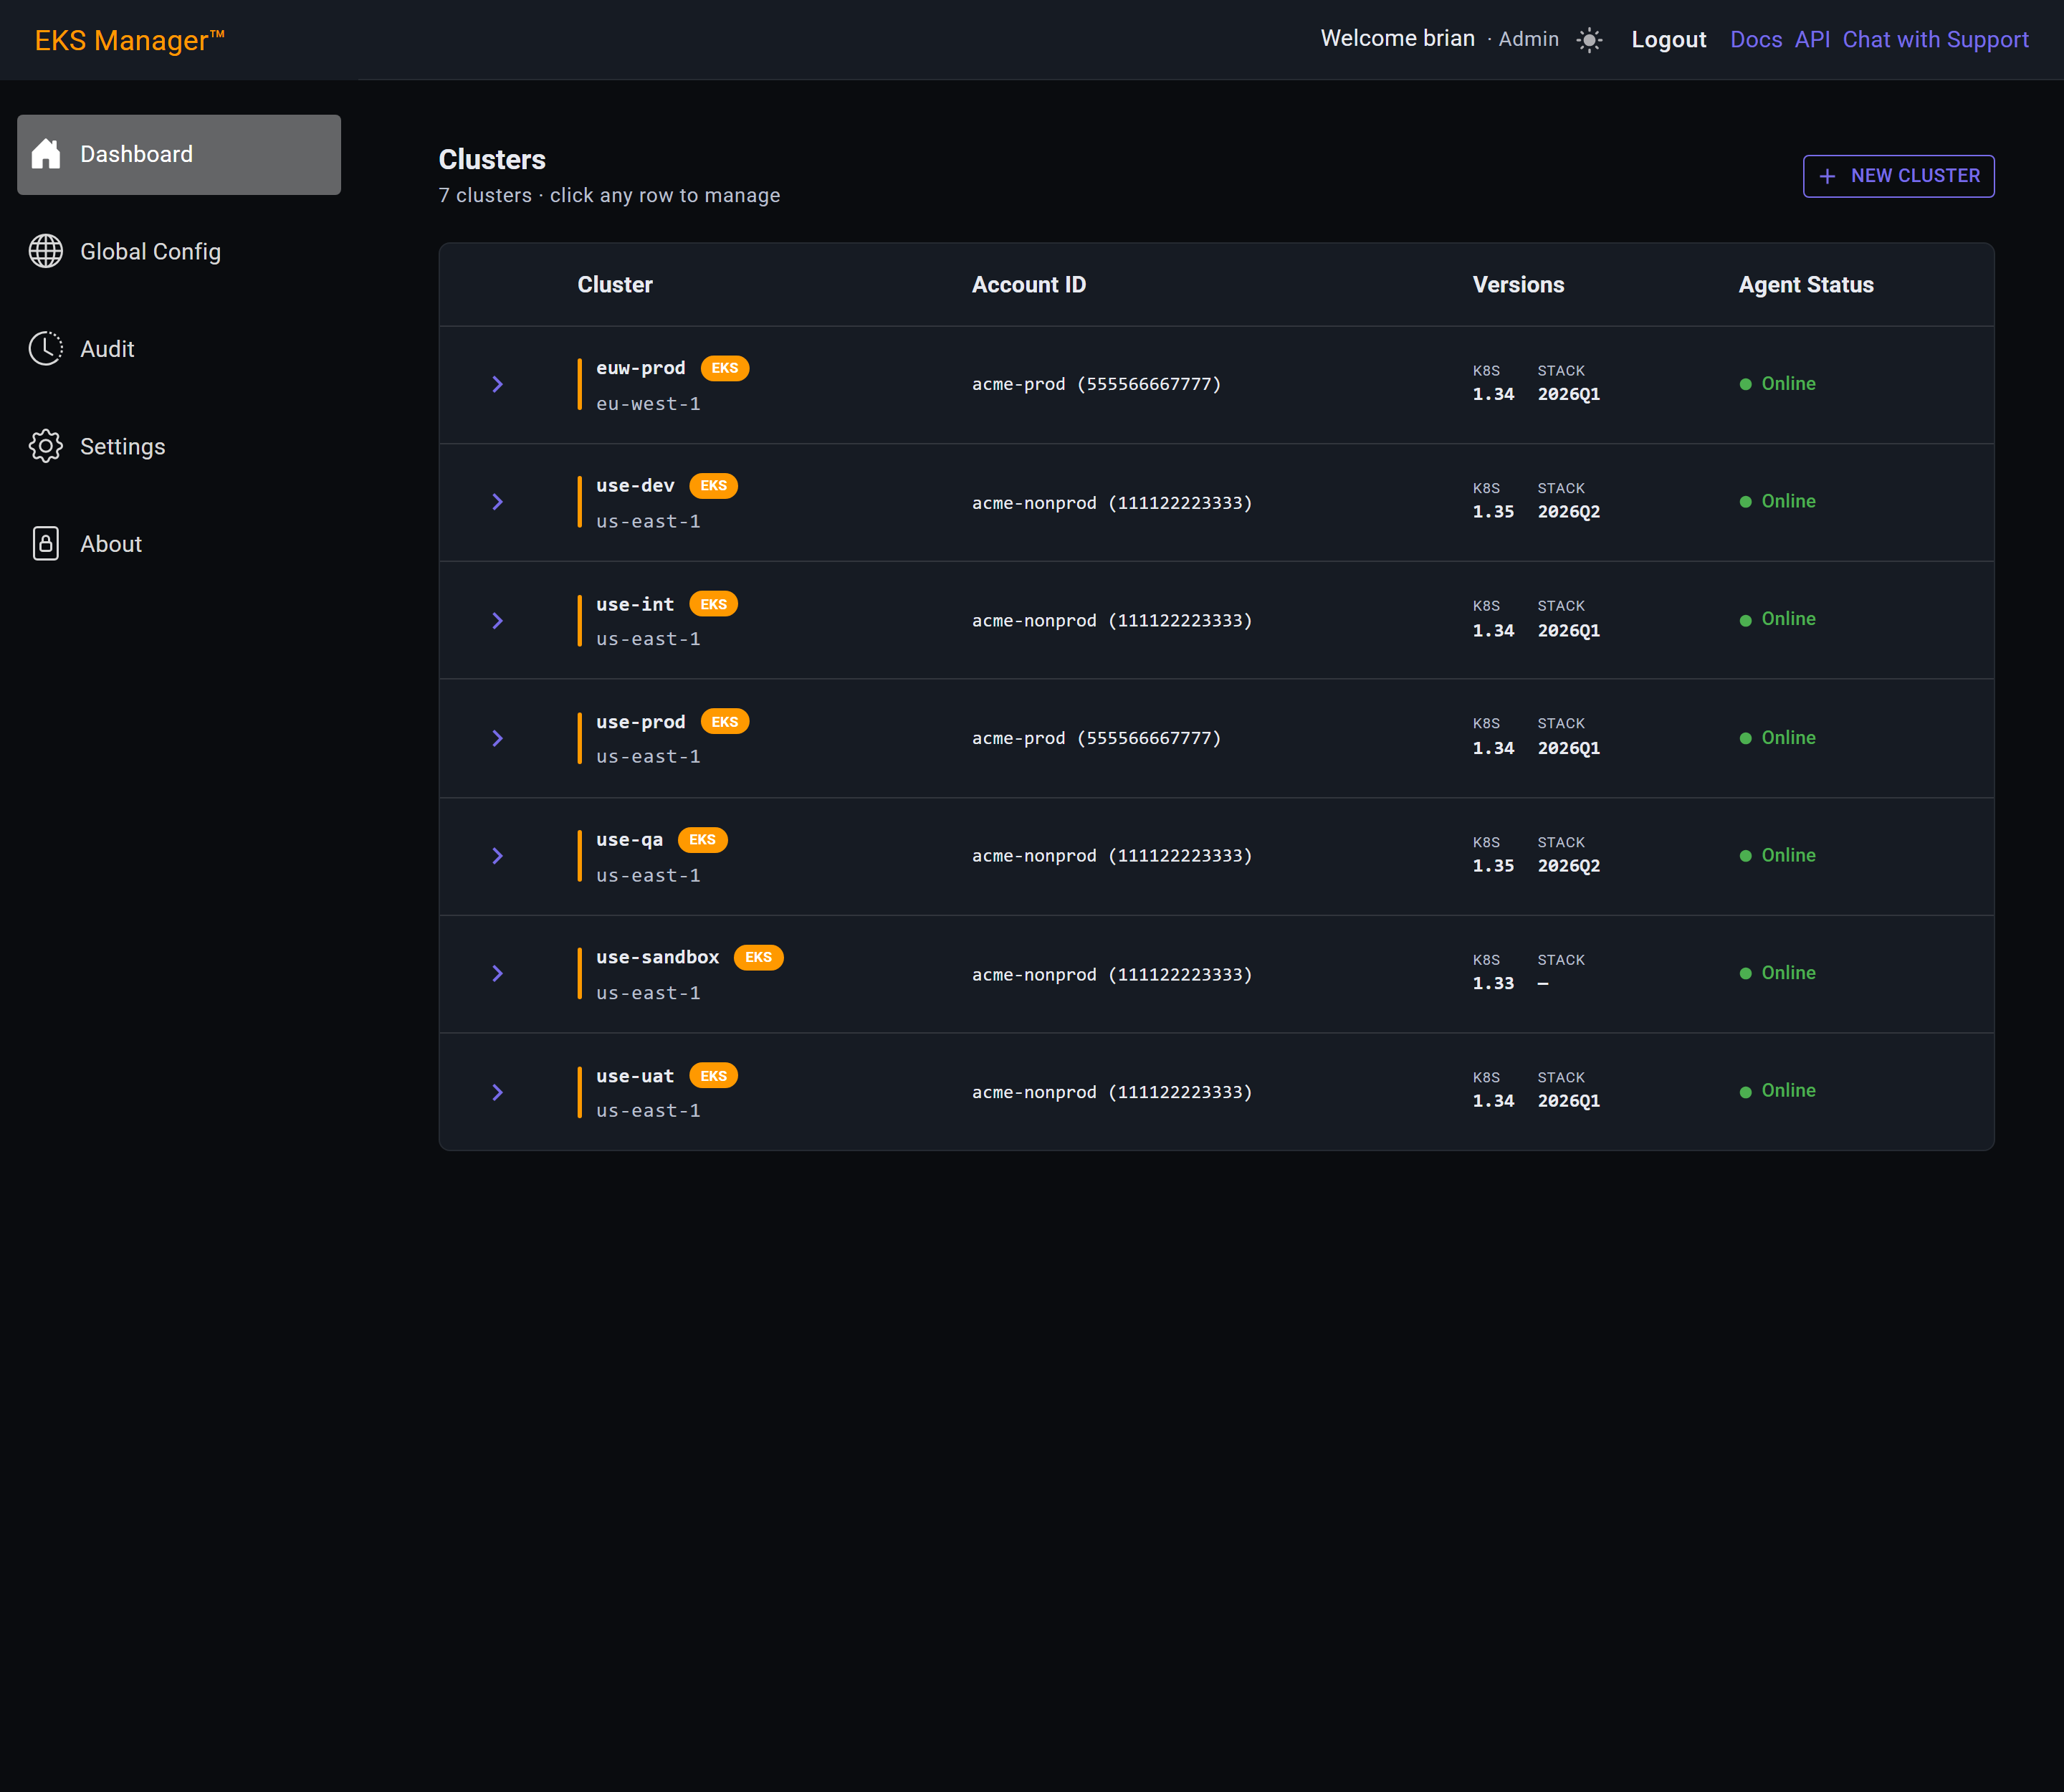2064x1792 pixels.
Task: Go to the Audit page
Action: 179,349
